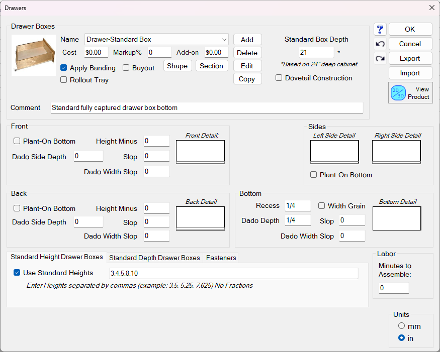Open the Front Detail preview box
This screenshot has width=440, height=352.
(x=200, y=152)
